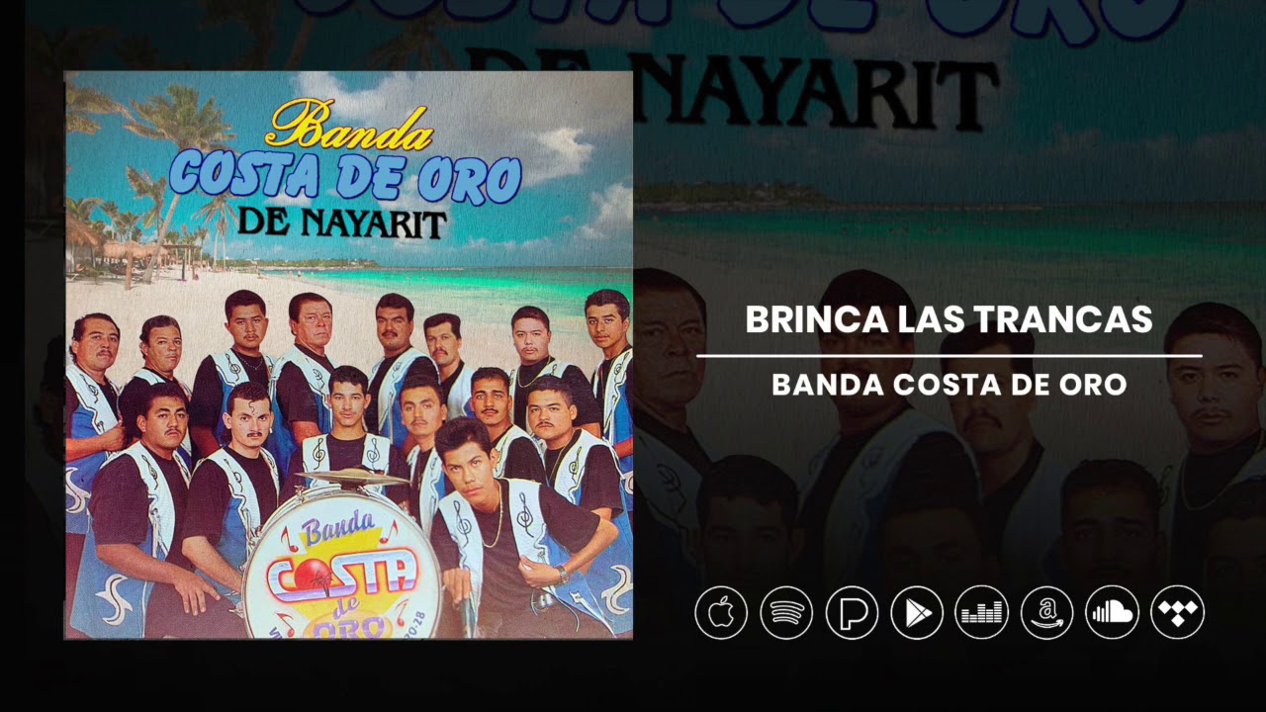Select the Pandora icon

(x=852, y=613)
